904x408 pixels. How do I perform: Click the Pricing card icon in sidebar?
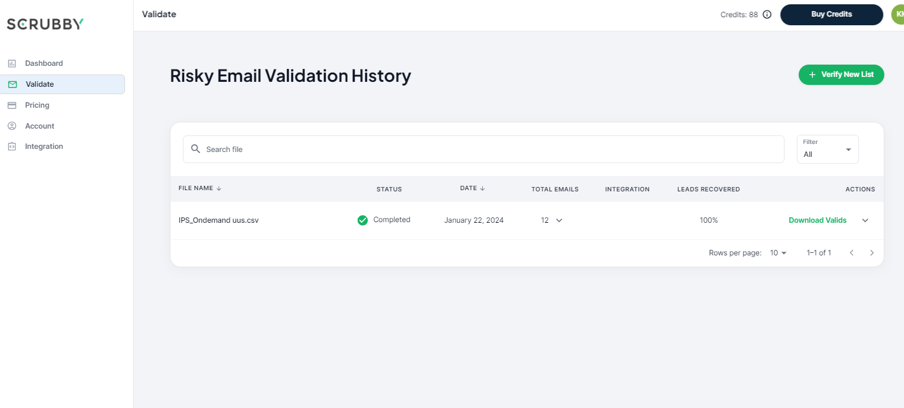coord(12,105)
